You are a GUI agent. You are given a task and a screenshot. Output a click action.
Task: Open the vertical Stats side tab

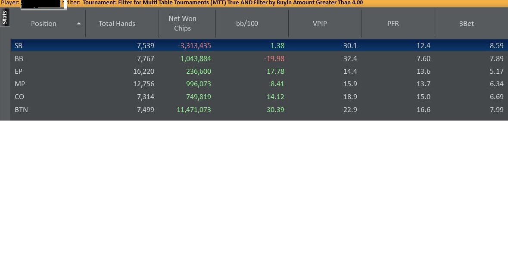5,18
